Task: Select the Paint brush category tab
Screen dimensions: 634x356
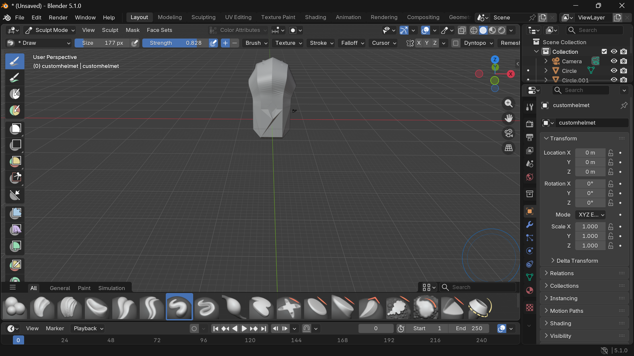Action: tap(84, 288)
